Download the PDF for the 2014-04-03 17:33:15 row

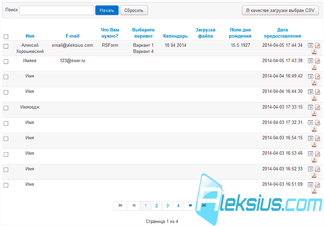[x=314, y=113]
